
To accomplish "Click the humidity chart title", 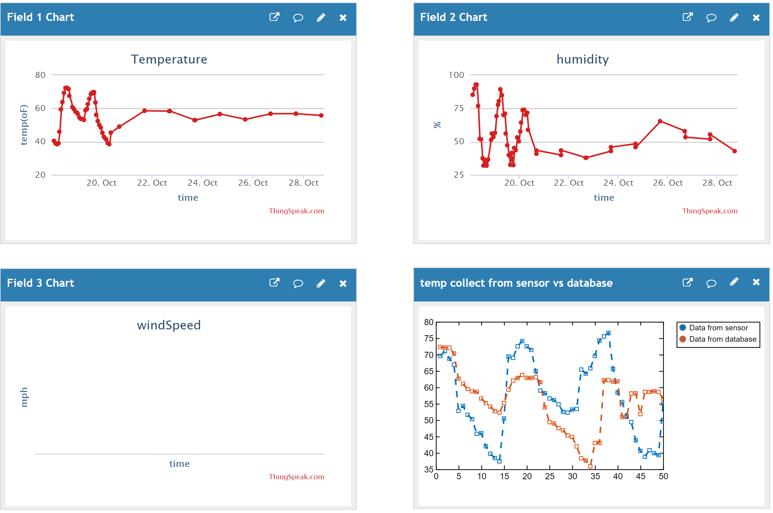I will point(583,59).
